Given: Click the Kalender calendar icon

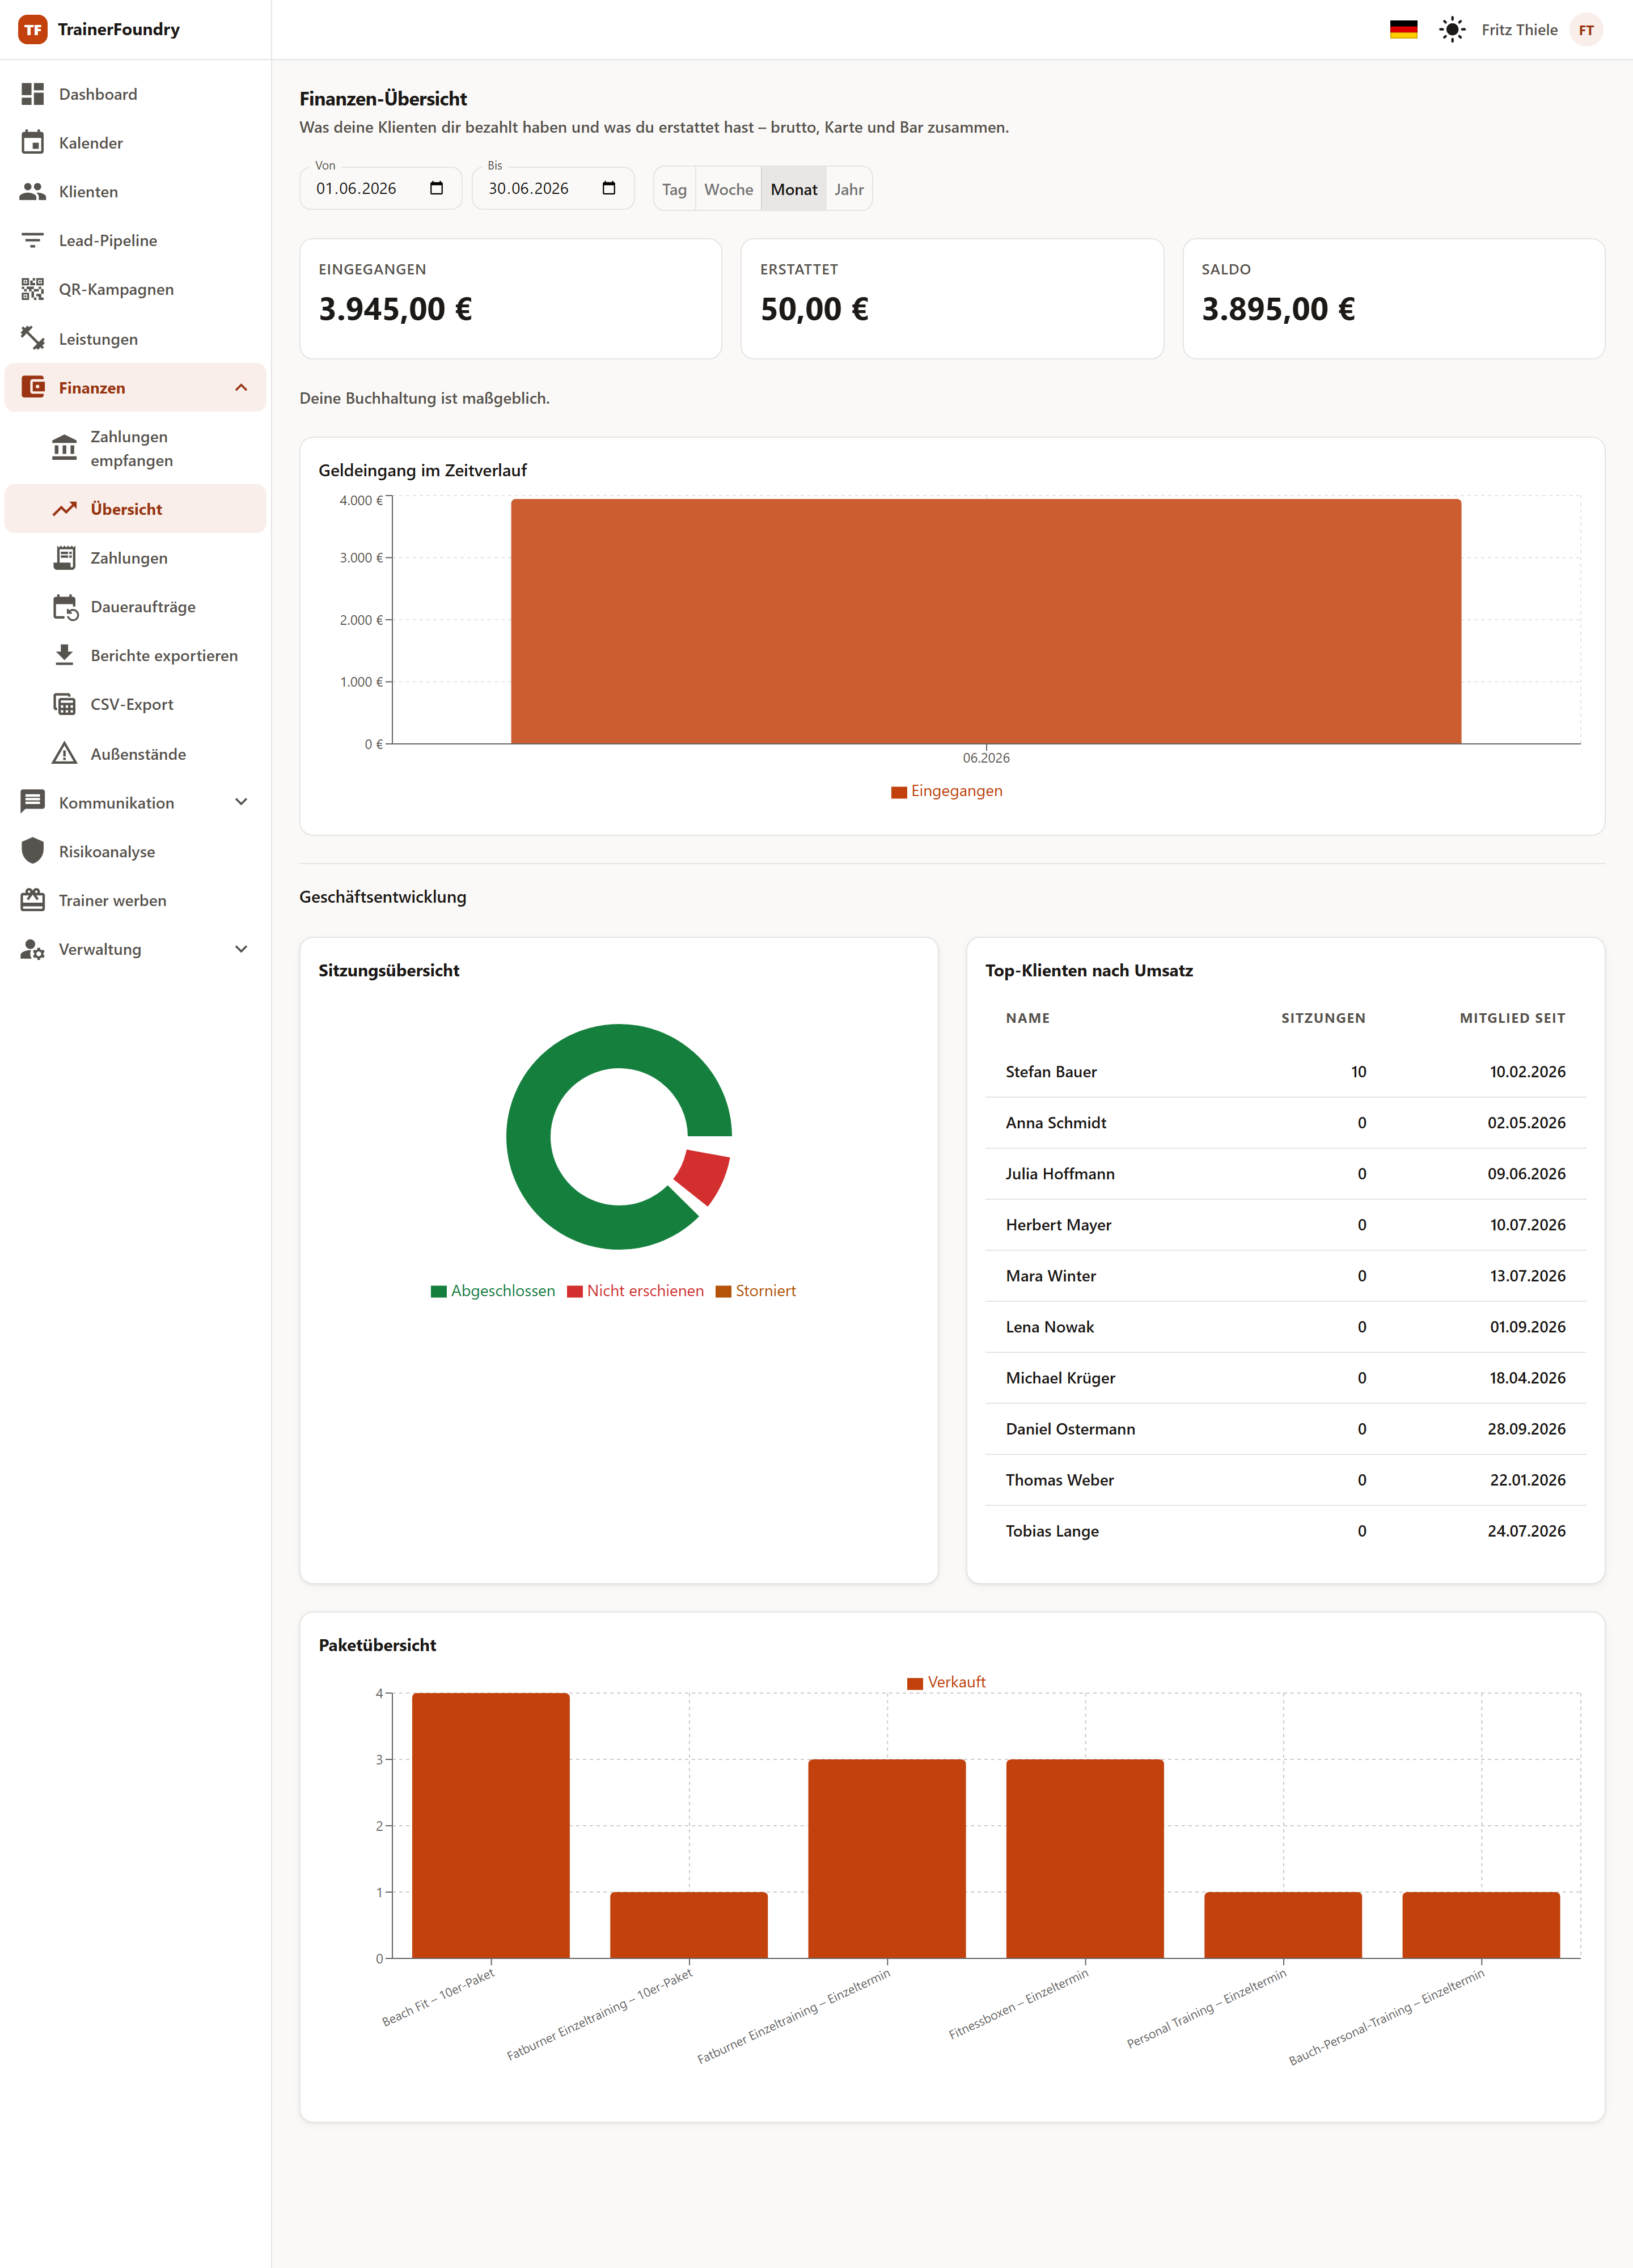Looking at the screenshot, I should (x=33, y=143).
